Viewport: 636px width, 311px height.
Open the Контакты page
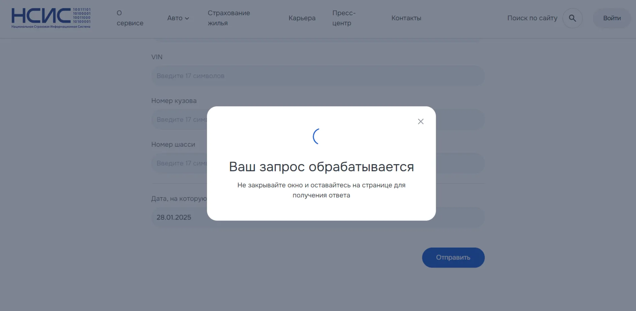(406, 18)
